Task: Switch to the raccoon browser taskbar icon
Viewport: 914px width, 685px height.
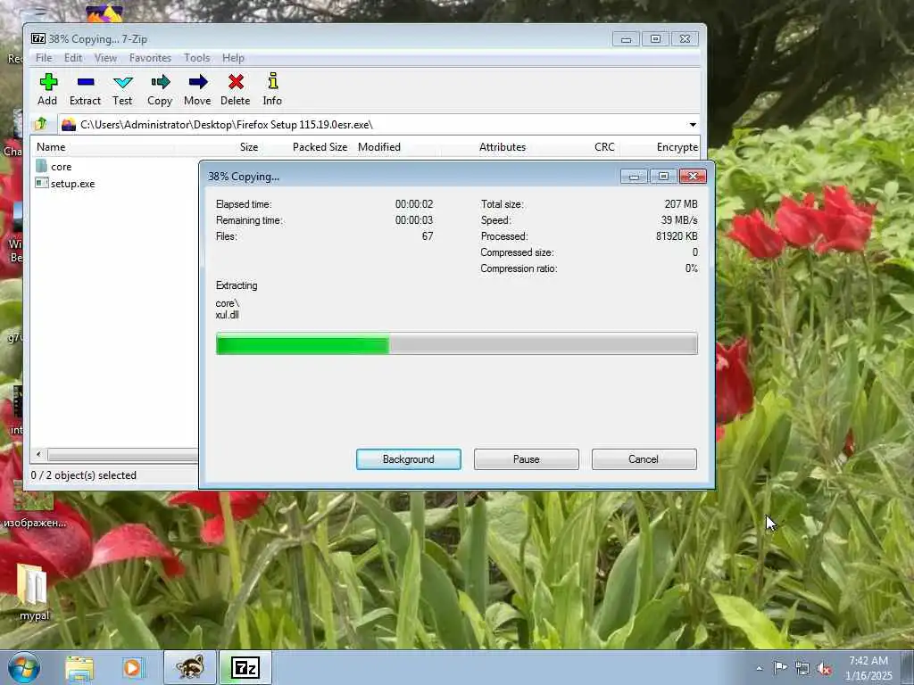Action: [190, 667]
